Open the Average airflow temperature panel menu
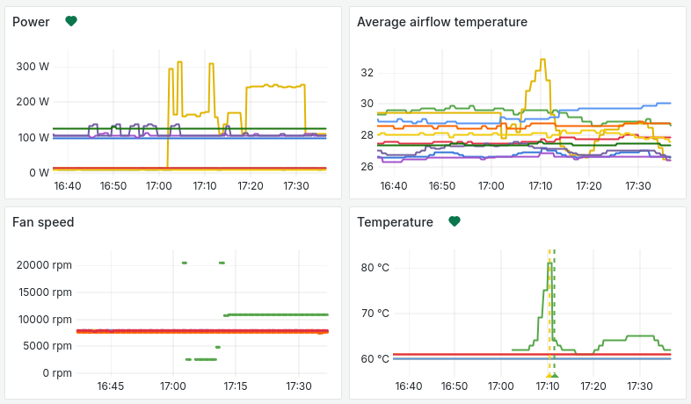691x404 pixels. [x=441, y=22]
